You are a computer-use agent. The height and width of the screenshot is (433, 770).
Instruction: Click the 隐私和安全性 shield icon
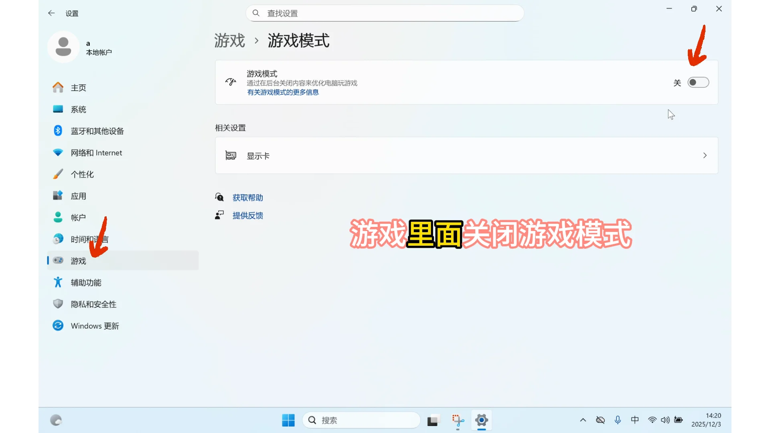(58, 304)
